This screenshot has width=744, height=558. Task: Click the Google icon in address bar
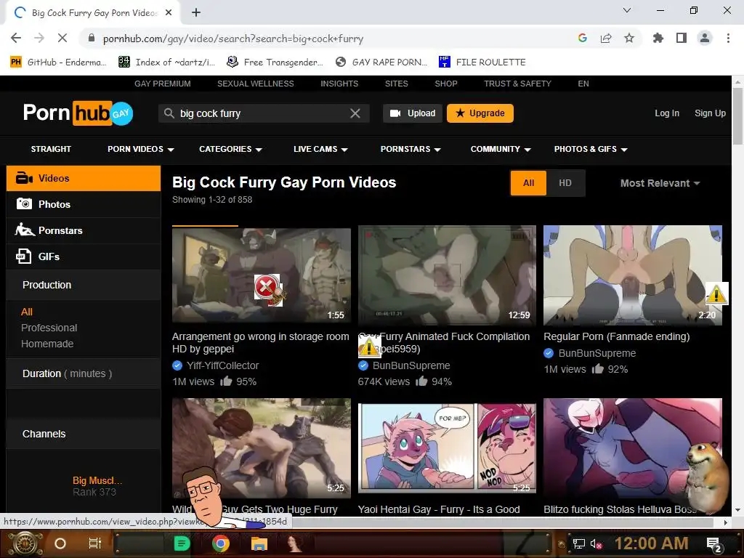coord(582,38)
